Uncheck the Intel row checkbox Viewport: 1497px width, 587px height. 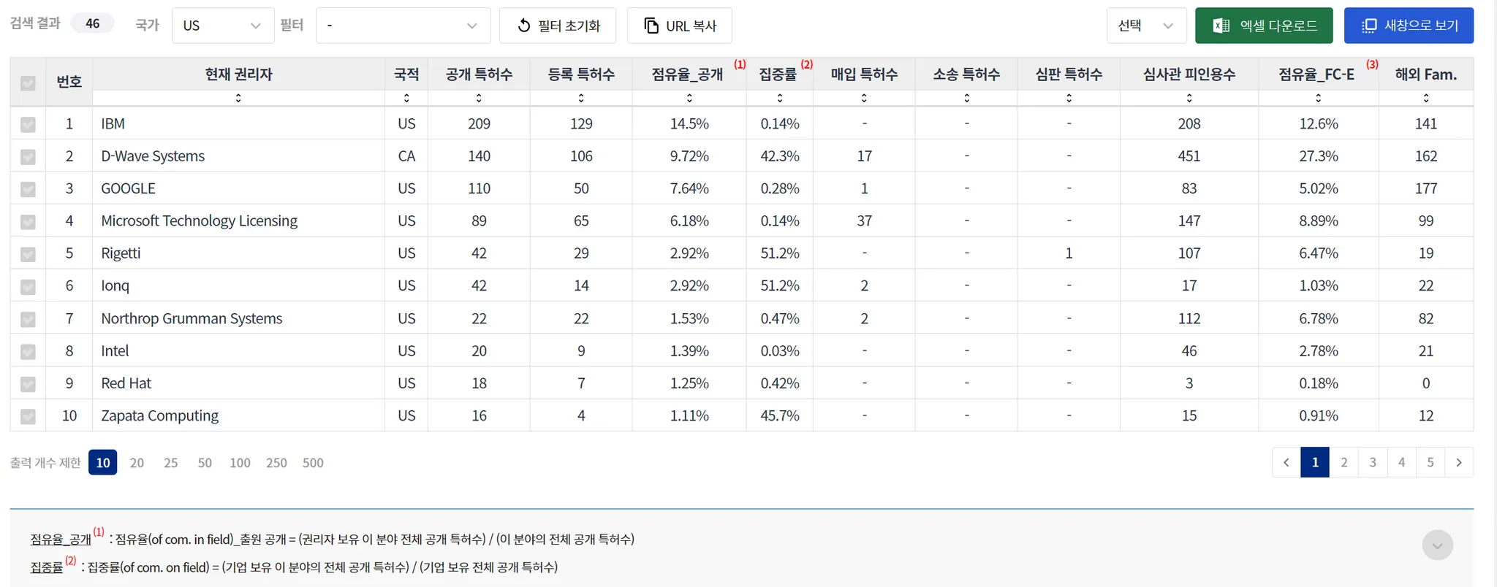(x=28, y=351)
